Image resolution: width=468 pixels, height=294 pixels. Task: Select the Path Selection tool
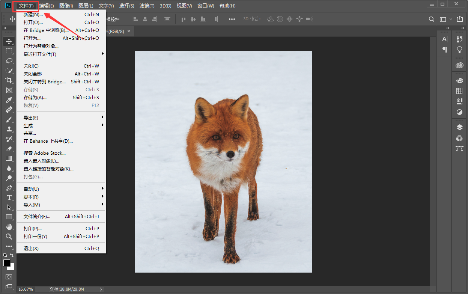click(9, 207)
